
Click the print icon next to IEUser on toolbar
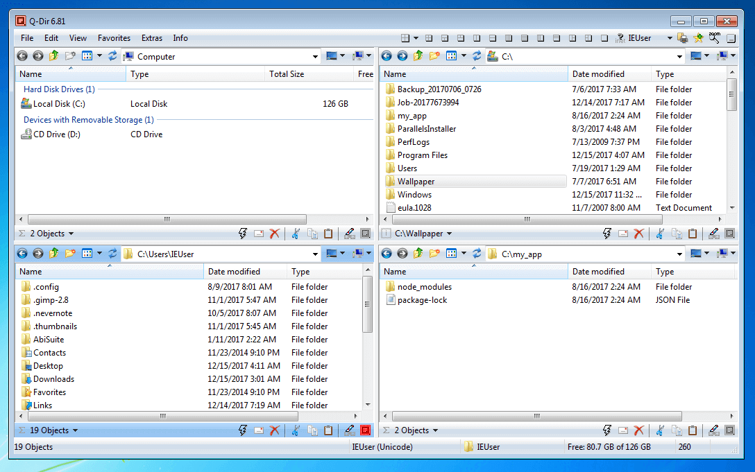[682, 38]
